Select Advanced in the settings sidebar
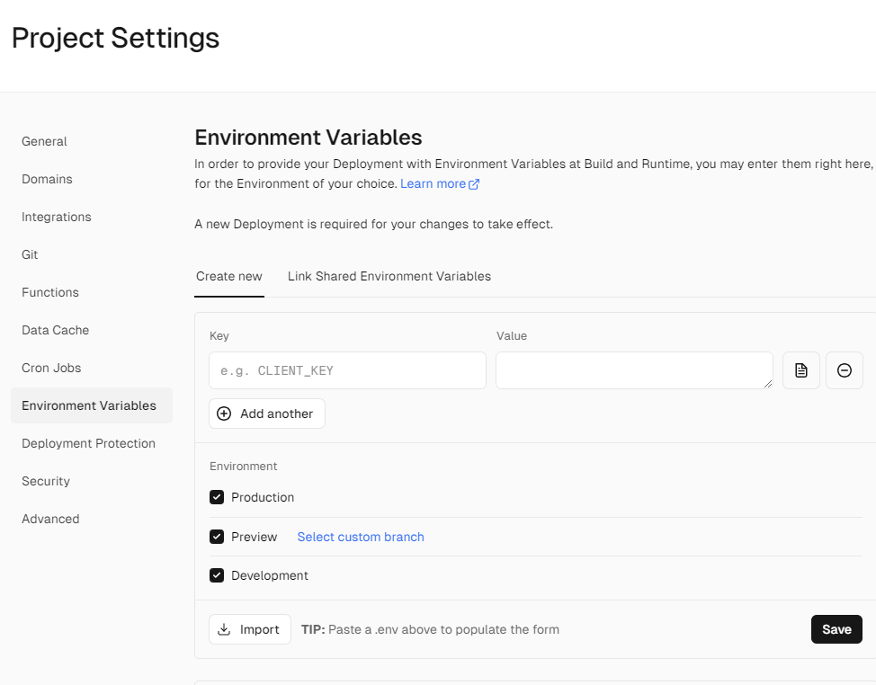The height and width of the screenshot is (685, 876). (50, 519)
